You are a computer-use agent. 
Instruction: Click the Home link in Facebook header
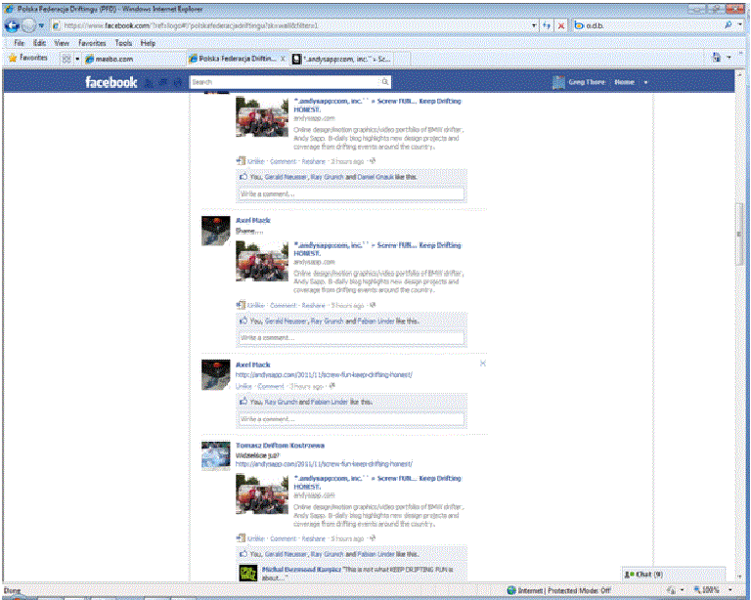(x=624, y=82)
